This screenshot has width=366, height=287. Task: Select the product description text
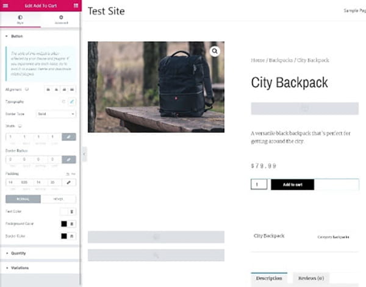[301, 137]
